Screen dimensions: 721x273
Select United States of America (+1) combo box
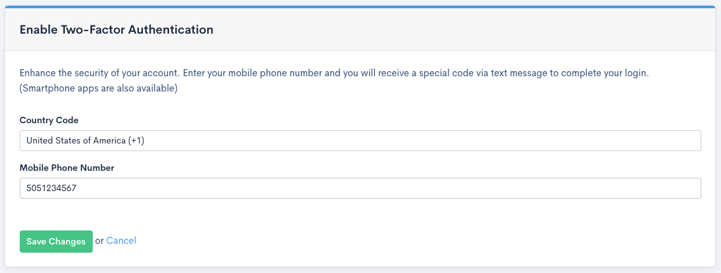click(360, 141)
